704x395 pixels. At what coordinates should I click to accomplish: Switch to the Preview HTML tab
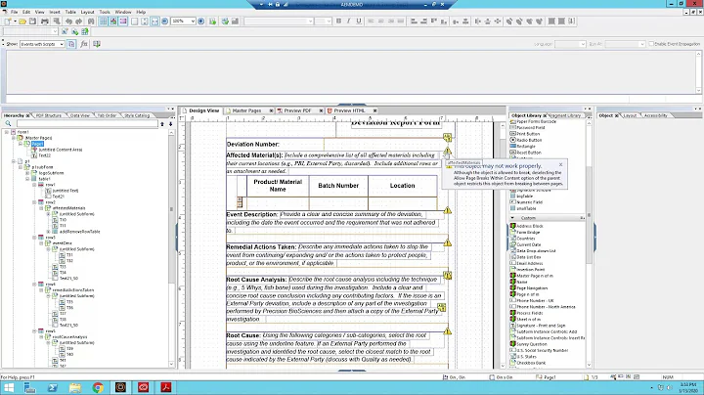[x=348, y=110]
